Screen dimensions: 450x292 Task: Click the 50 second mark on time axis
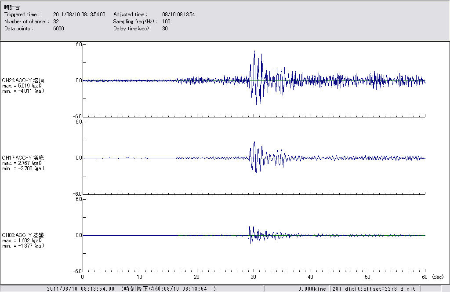368,277
